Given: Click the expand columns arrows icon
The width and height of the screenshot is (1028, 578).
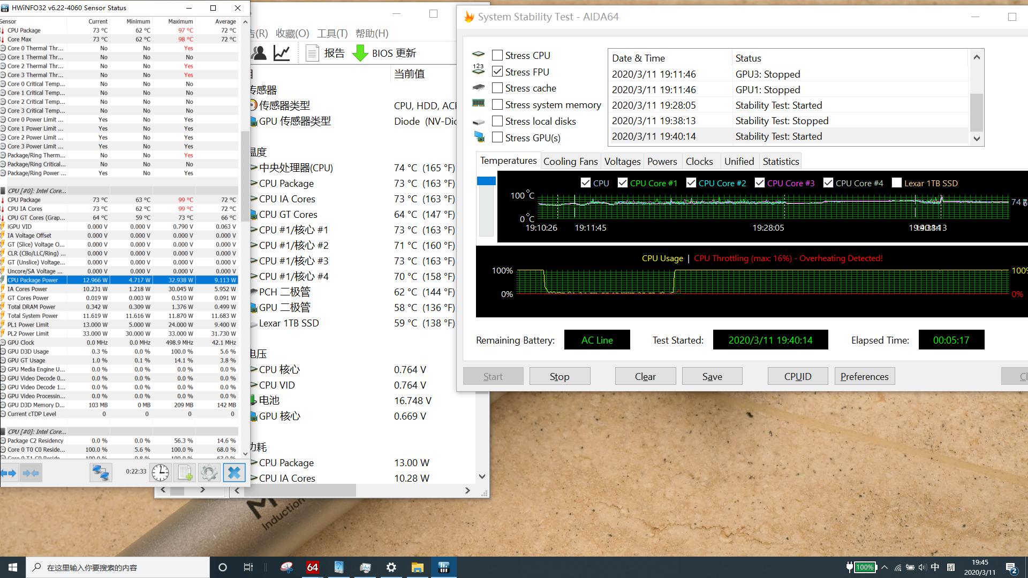Looking at the screenshot, I should coord(9,473).
